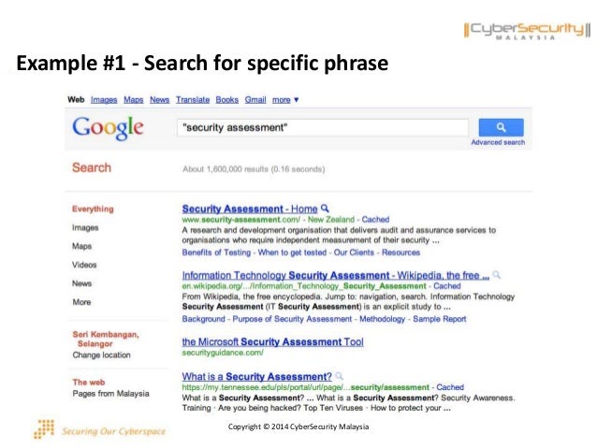Viewport: 597px width, 448px height.
Task: Open Cached link for the Wikipedia result
Action: coord(447,286)
